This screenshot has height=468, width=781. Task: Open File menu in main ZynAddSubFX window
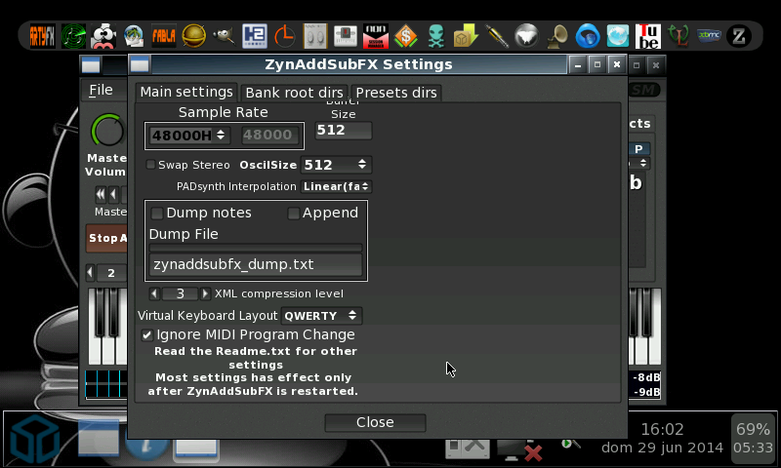point(102,90)
